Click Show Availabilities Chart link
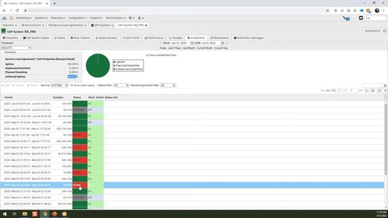Screen dimensions: 388x218 pyautogui.click(x=161, y=55)
